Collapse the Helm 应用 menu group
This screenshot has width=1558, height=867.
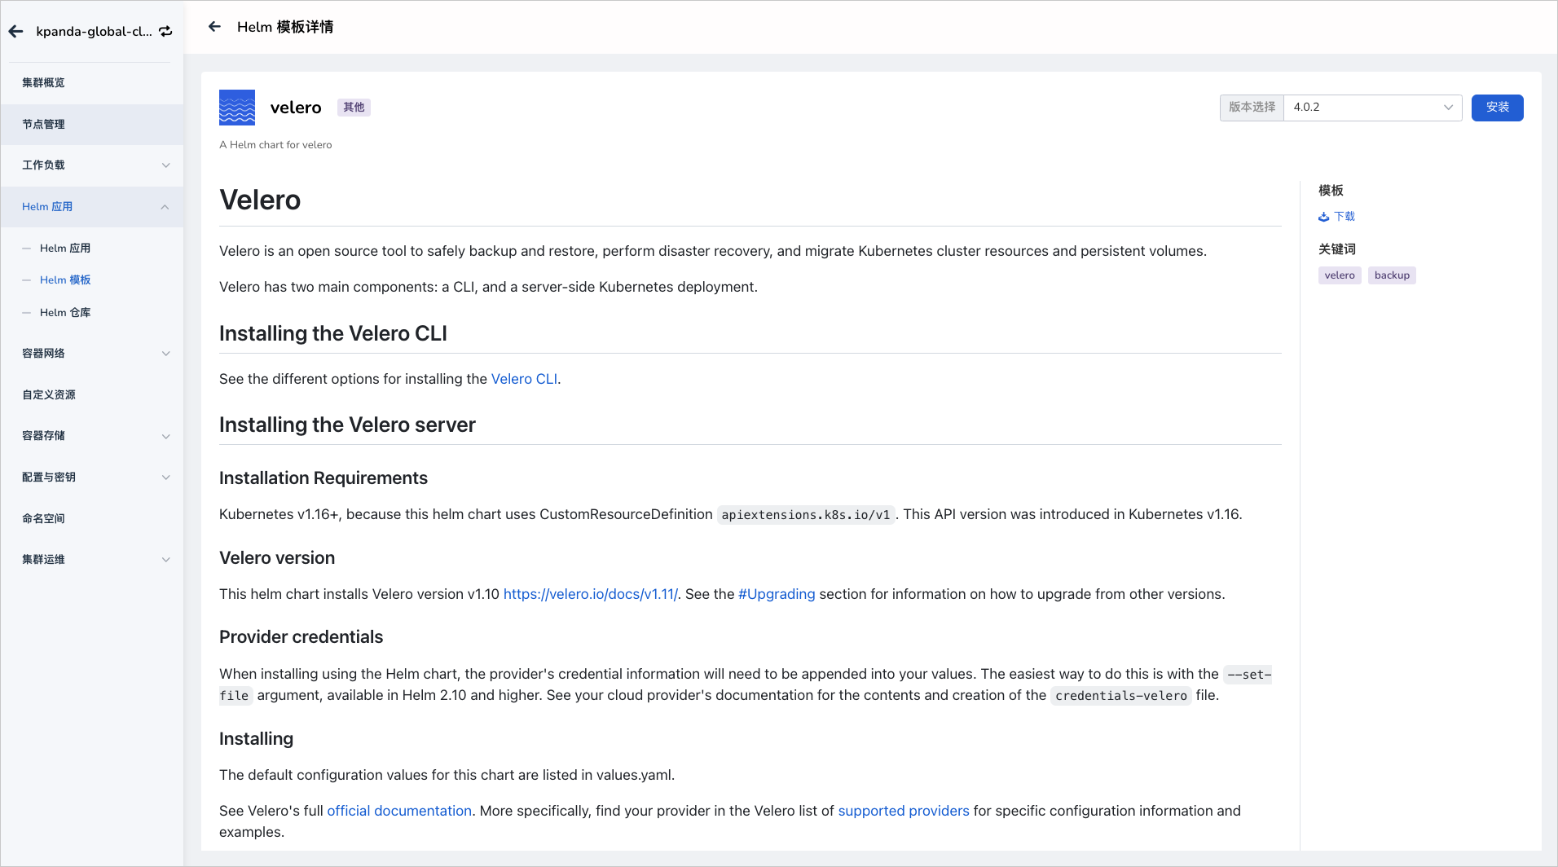(x=92, y=206)
